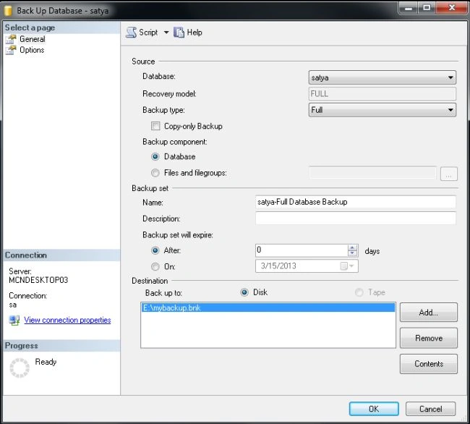Click the Script toolbar label
The height and width of the screenshot is (424, 470).
tap(148, 33)
